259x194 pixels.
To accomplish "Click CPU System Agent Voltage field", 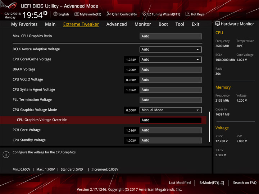I will click(x=171, y=90).
